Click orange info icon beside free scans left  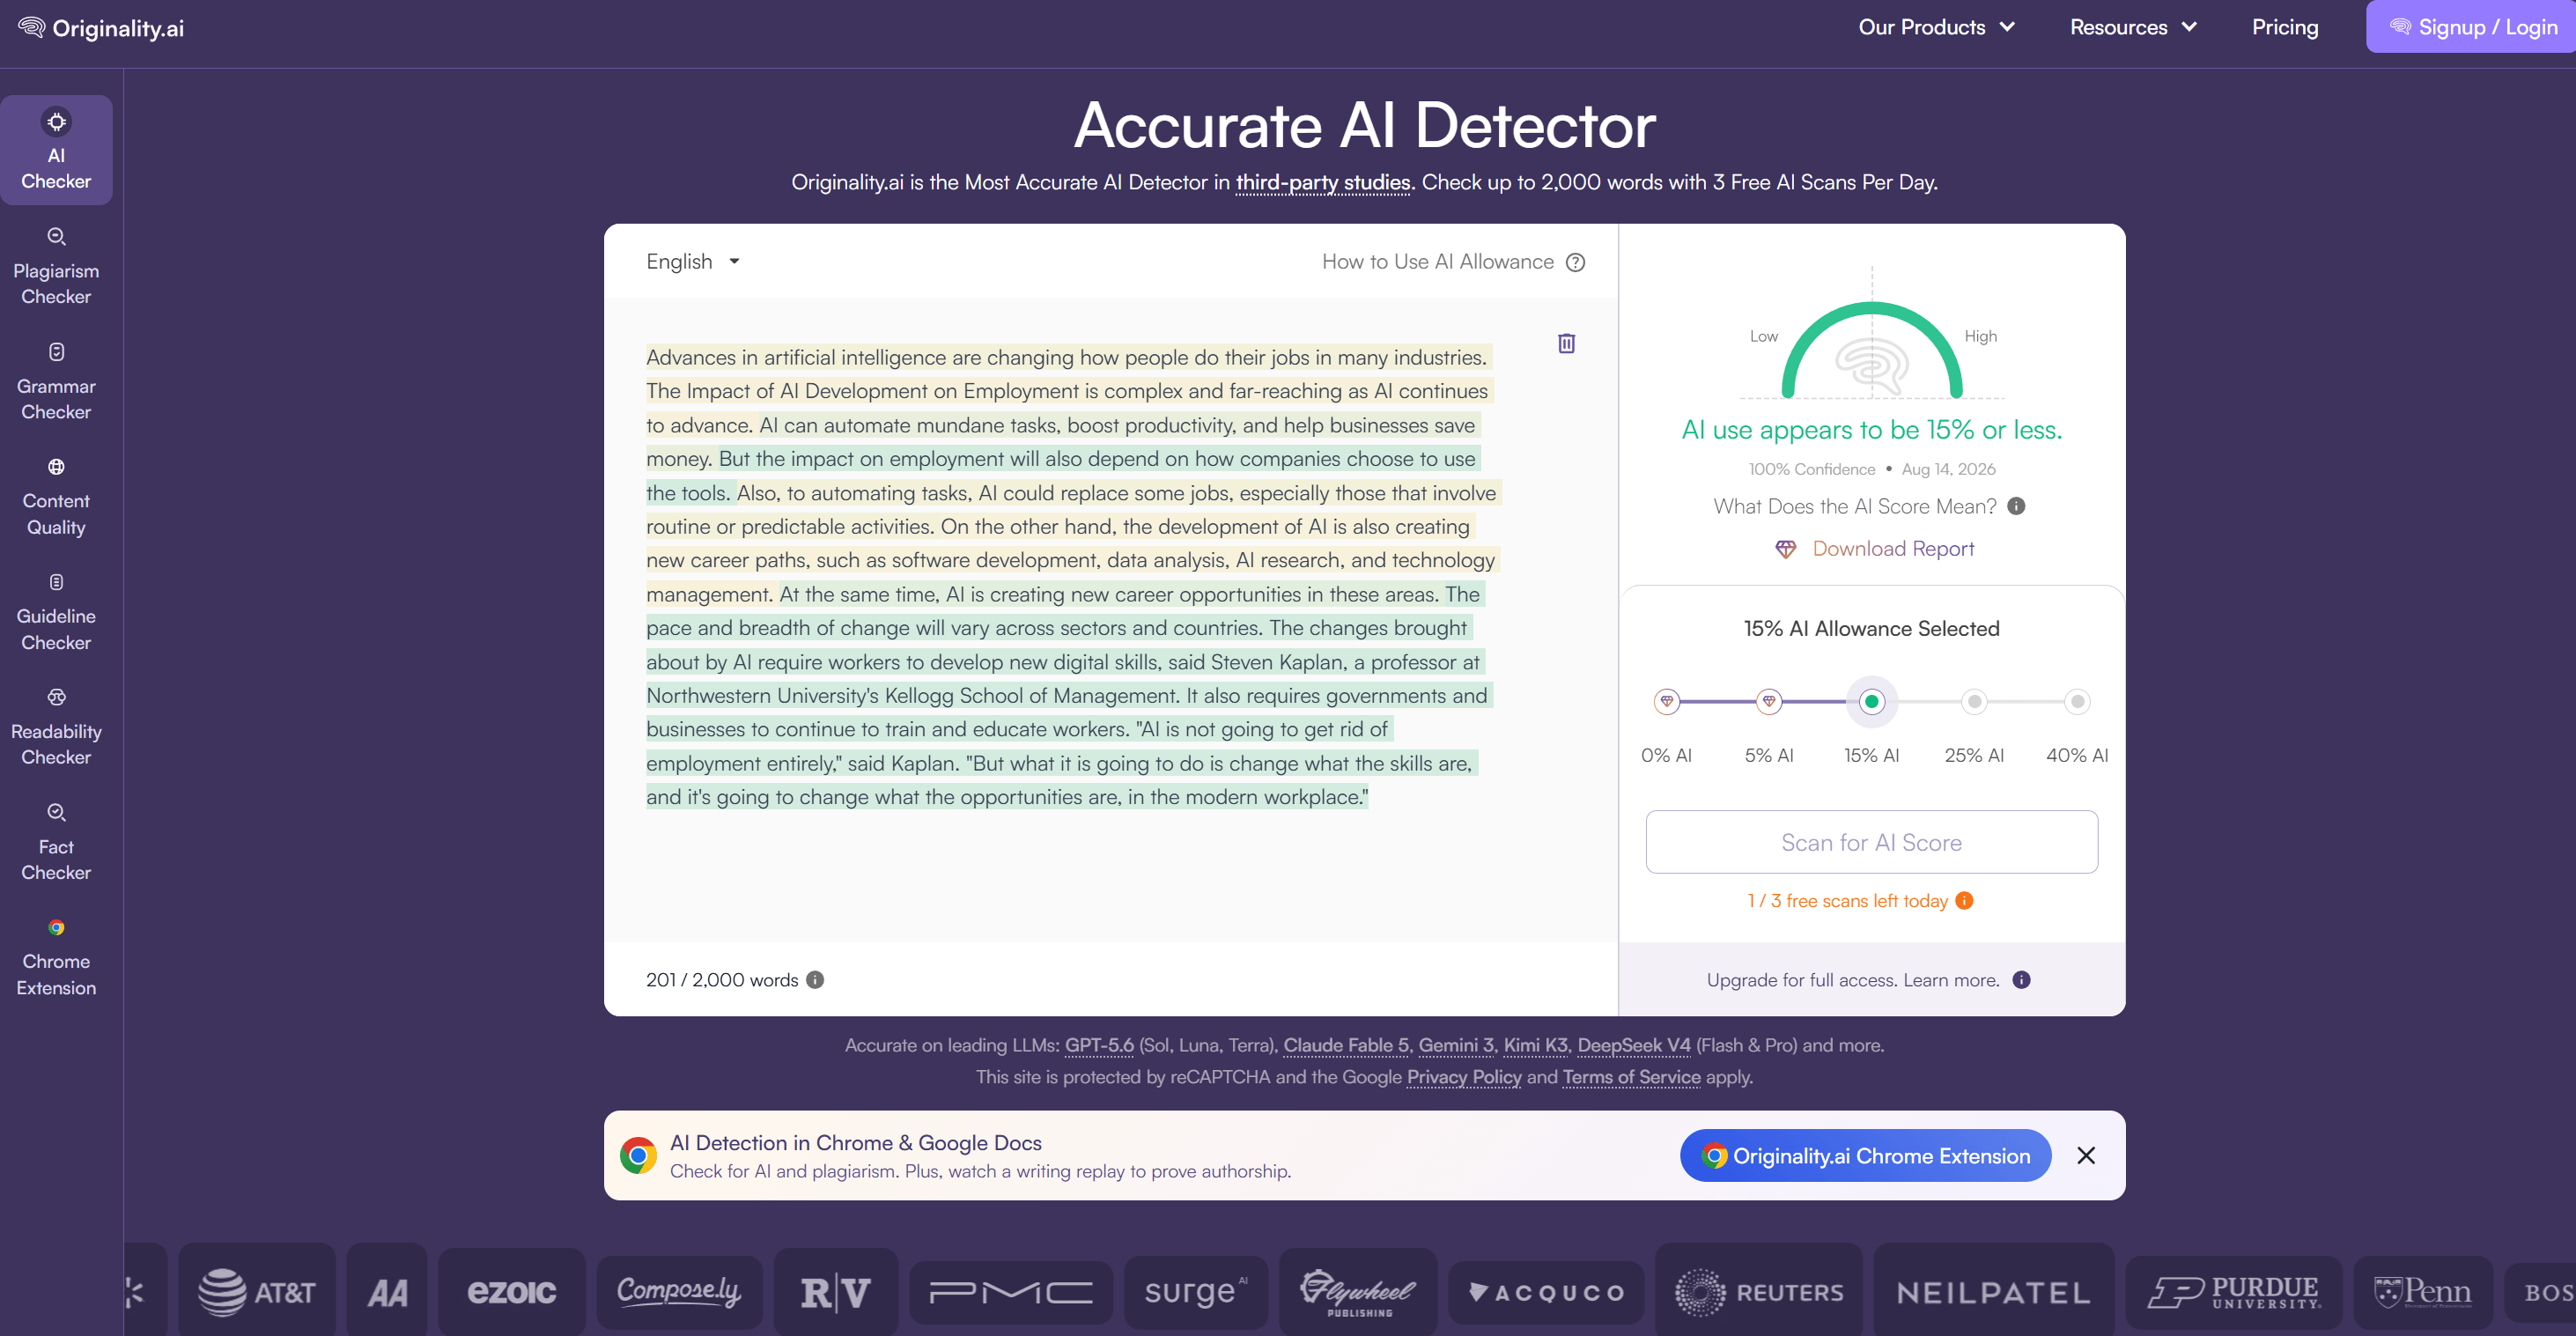[x=1964, y=901]
